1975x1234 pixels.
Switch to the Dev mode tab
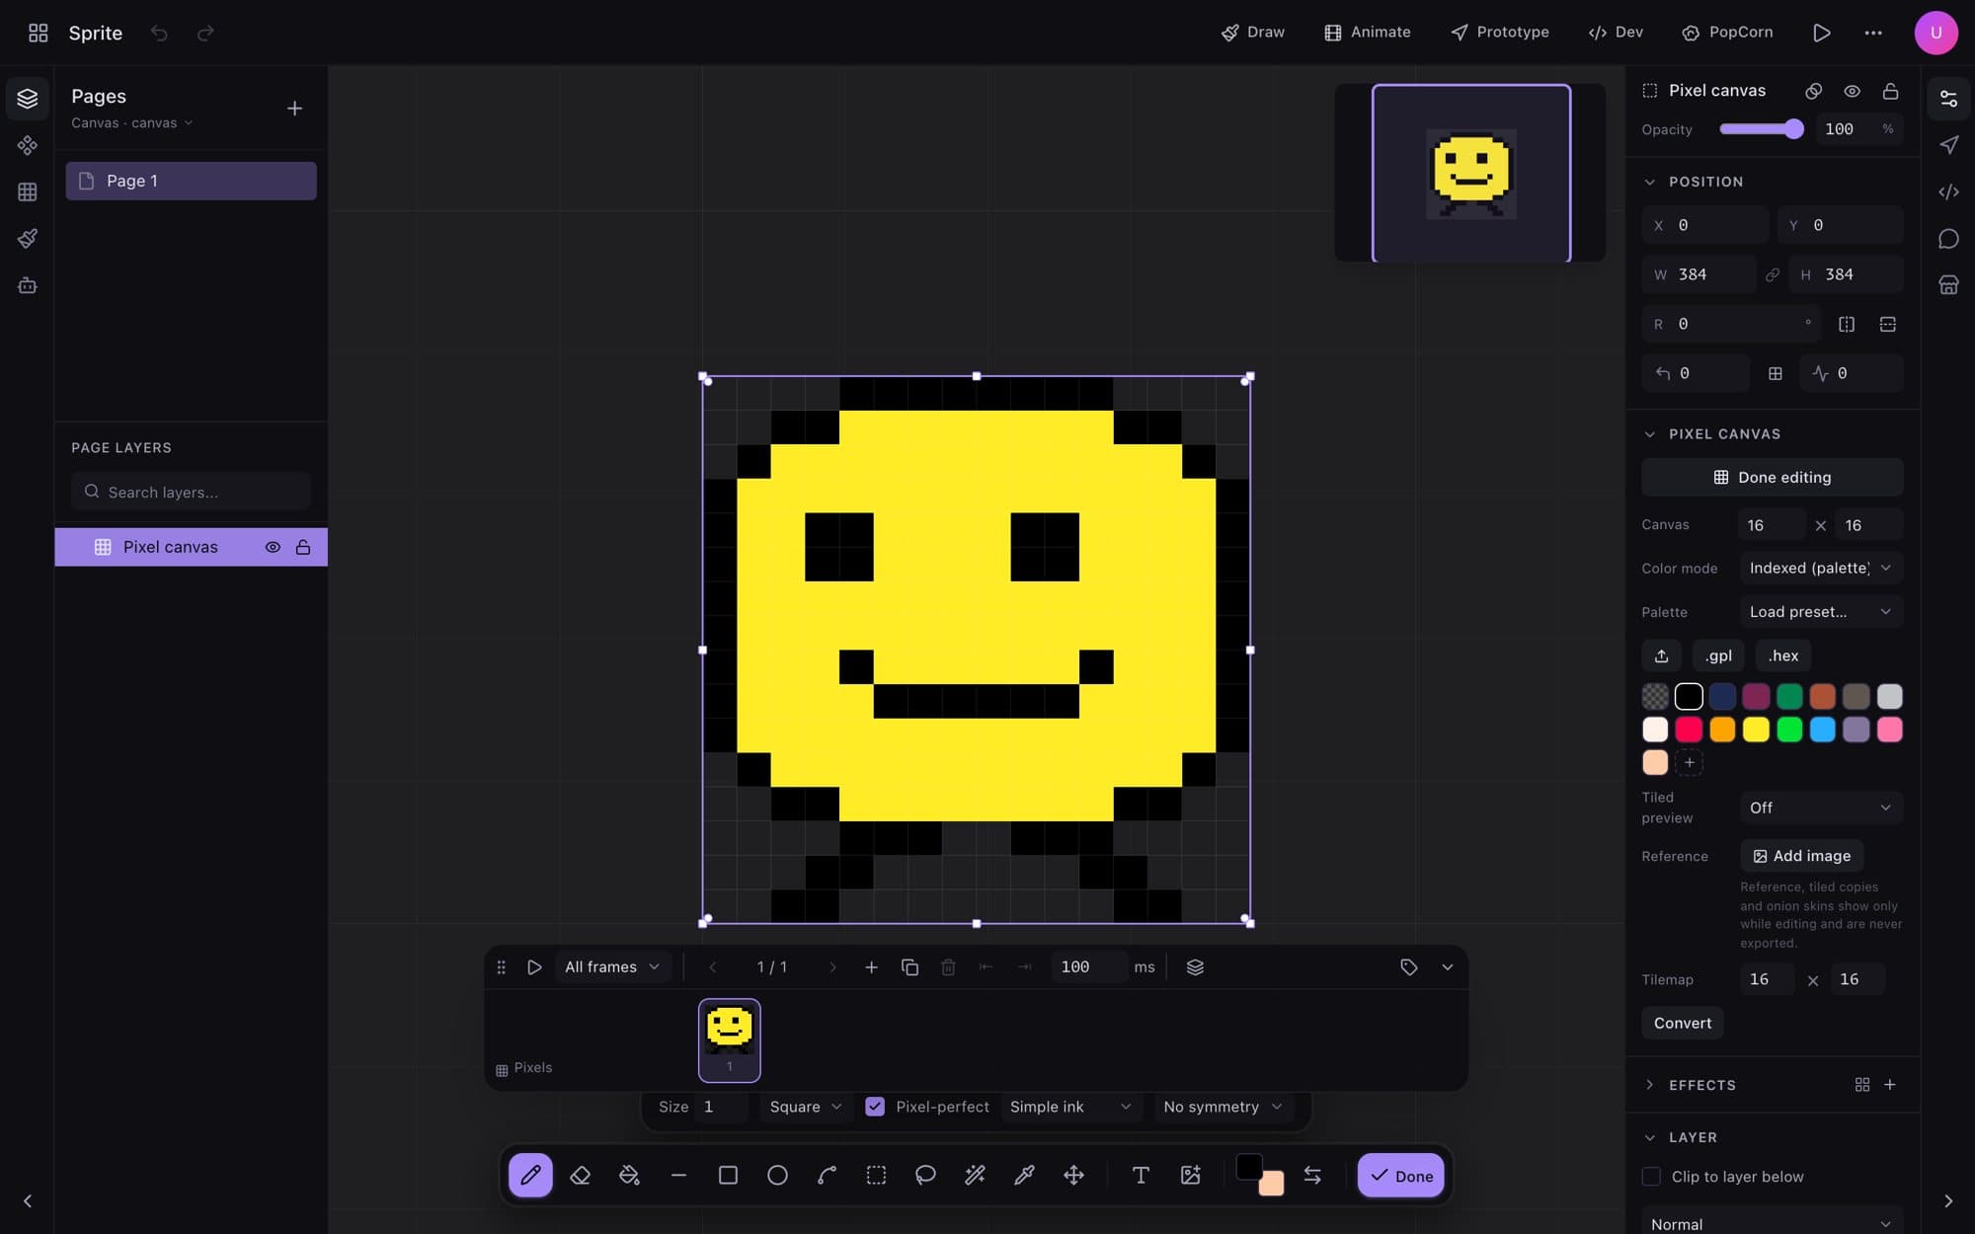point(1616,33)
